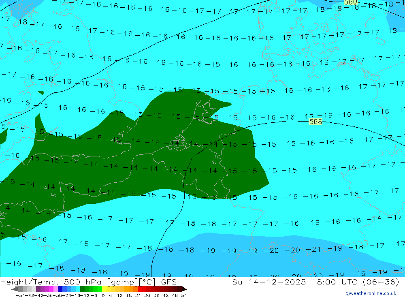Click the 568 height contour label
This screenshot has width=405, height=297.
[x=315, y=122]
